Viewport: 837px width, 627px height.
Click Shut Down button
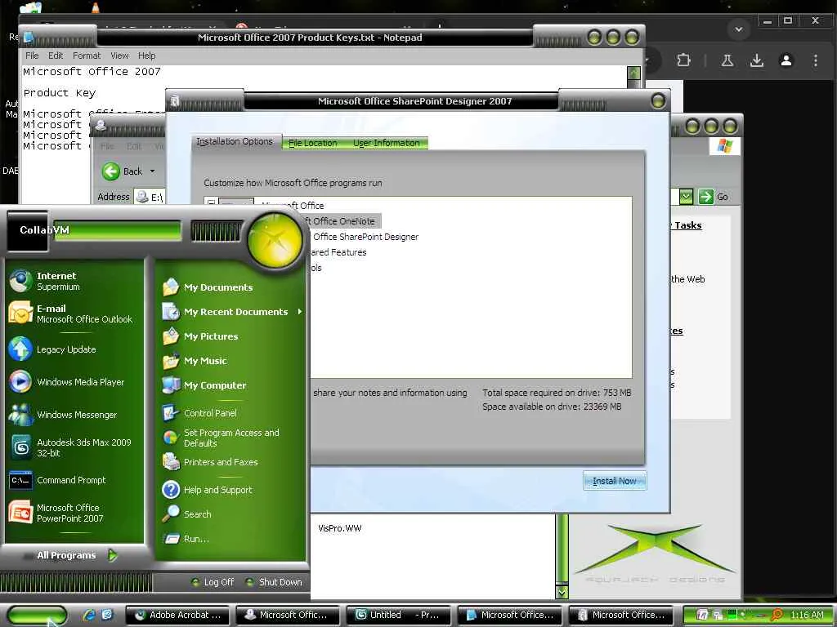[275, 582]
